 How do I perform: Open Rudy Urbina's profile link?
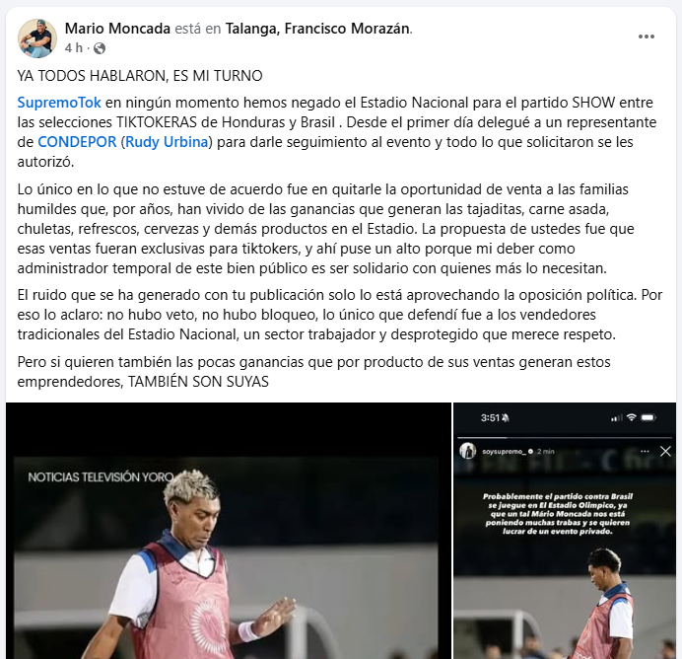pos(167,142)
